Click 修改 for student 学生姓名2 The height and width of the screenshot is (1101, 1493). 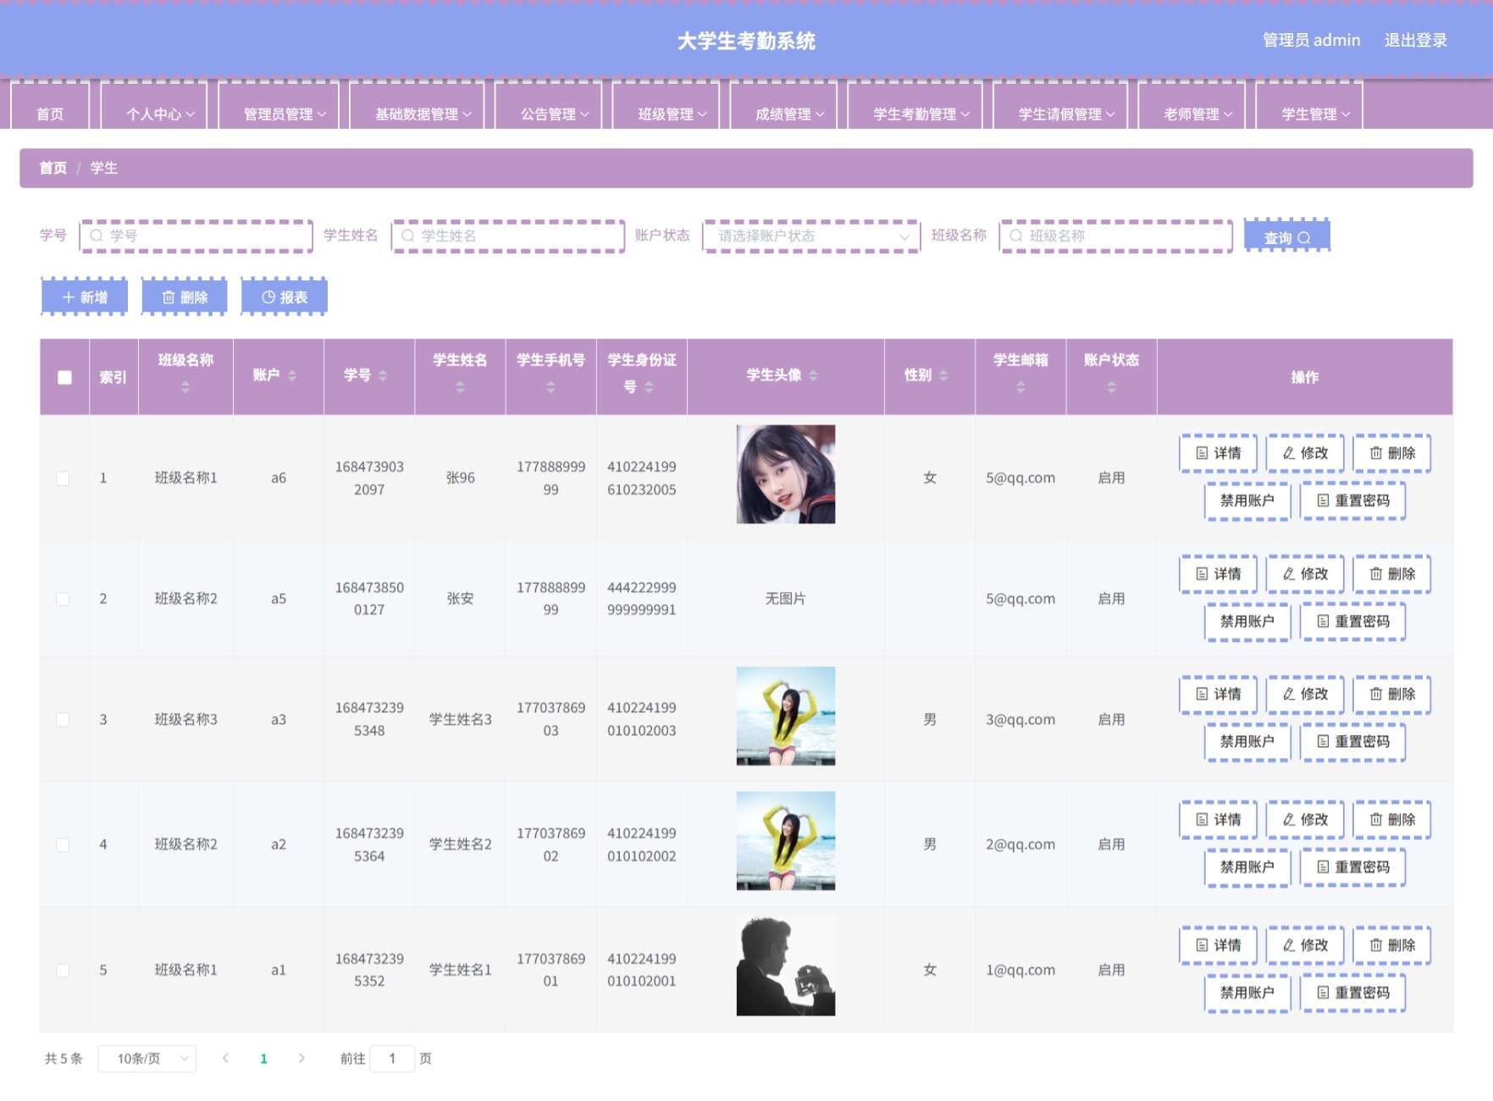[x=1305, y=819]
